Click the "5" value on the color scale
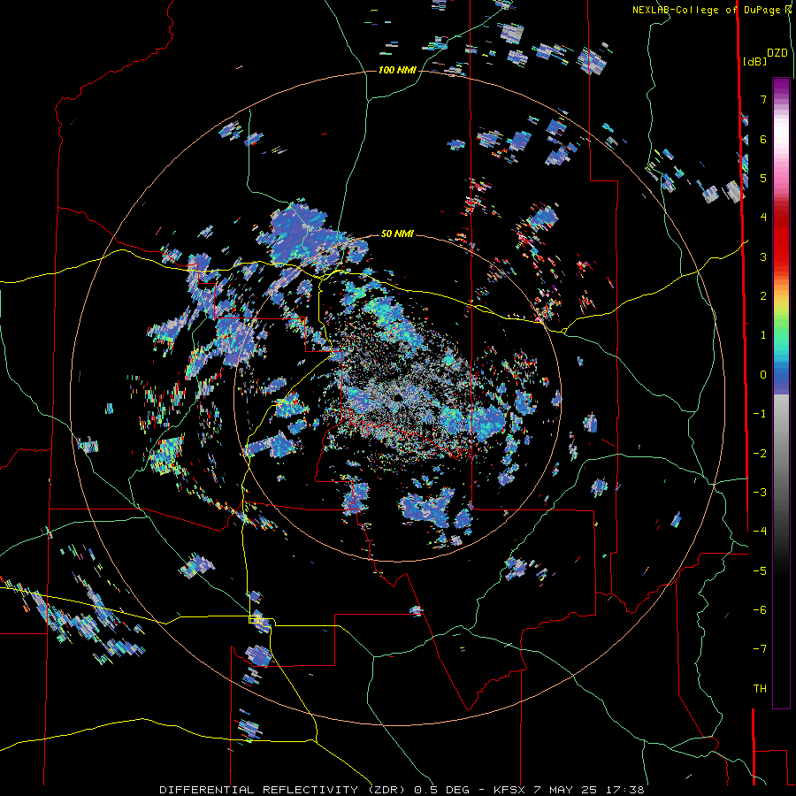 point(763,178)
